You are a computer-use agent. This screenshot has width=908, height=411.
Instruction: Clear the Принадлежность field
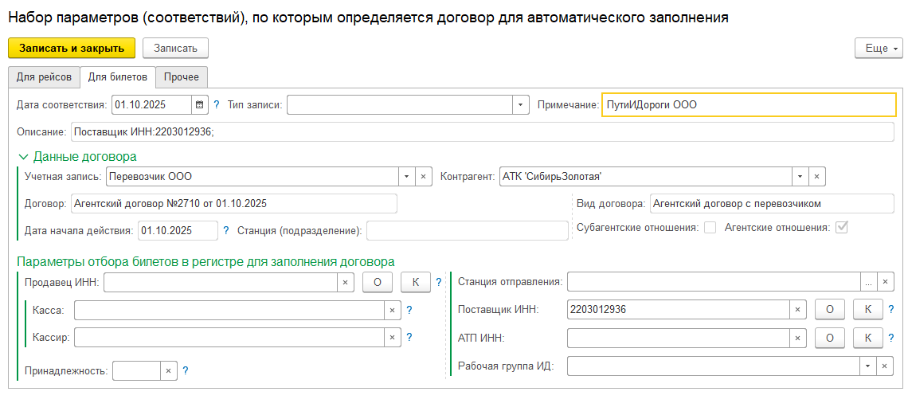pyautogui.click(x=167, y=370)
